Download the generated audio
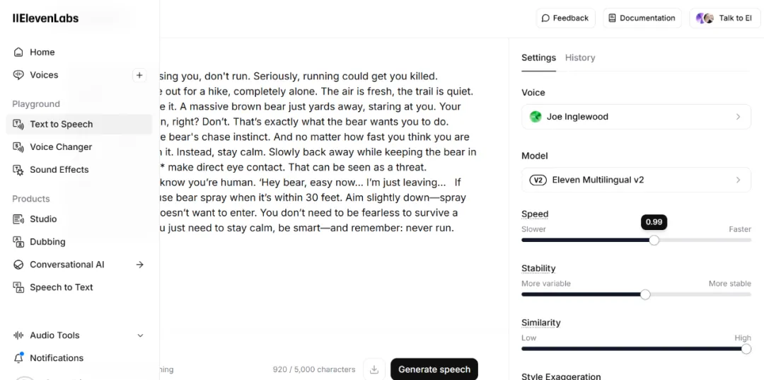This screenshot has height=380, width=764. (374, 369)
